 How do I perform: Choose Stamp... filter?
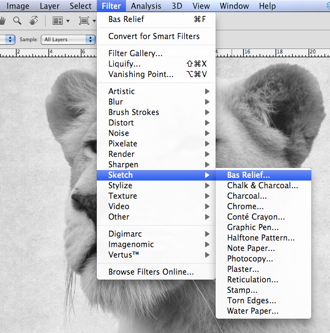point(263,290)
